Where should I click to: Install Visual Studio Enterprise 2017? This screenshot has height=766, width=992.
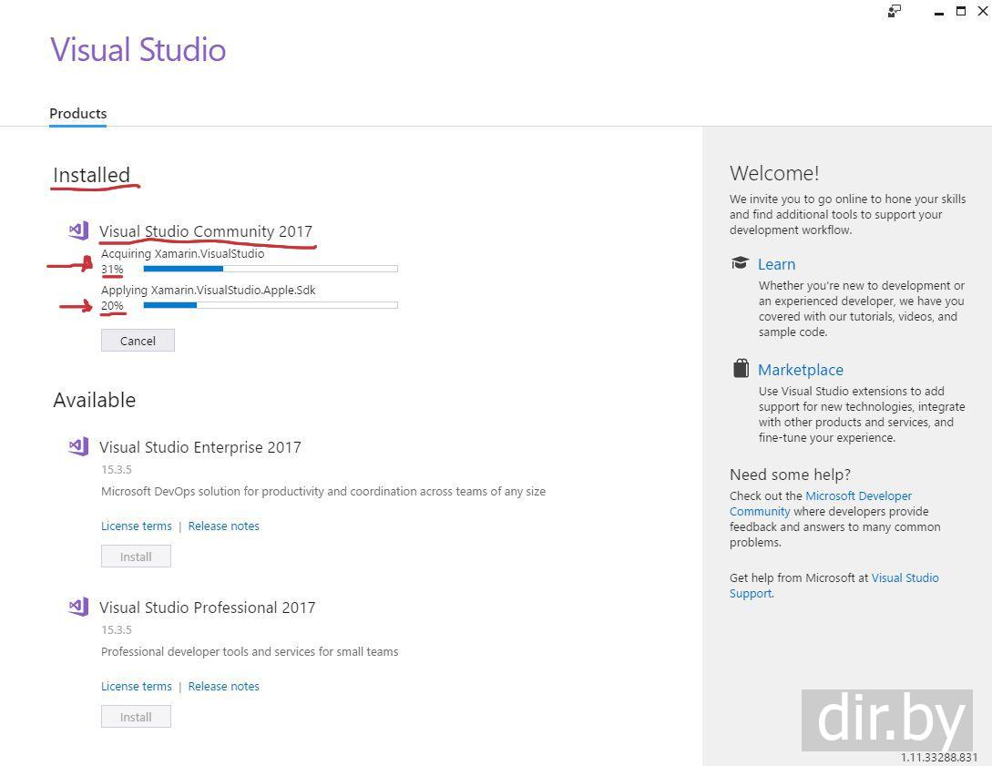[136, 557]
